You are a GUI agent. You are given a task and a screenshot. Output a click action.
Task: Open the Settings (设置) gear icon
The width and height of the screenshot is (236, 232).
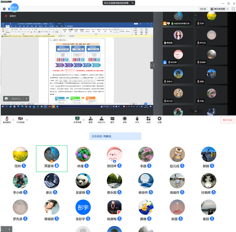coord(159,119)
